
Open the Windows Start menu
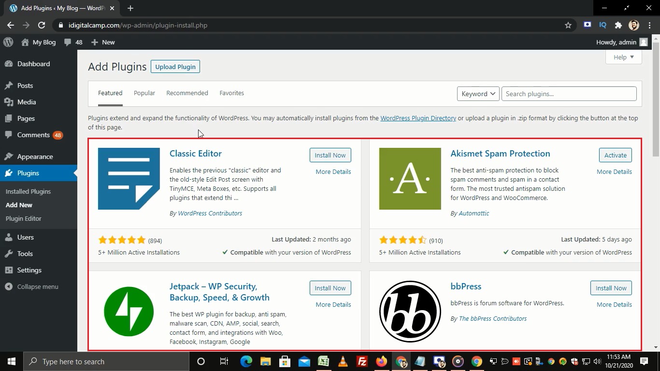coord(12,361)
